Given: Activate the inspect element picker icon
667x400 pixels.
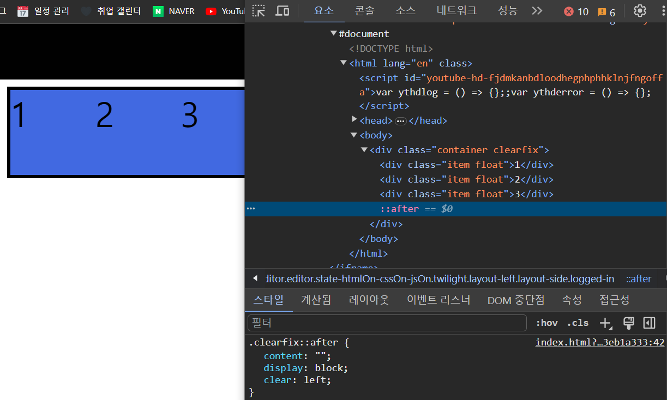Looking at the screenshot, I should tap(259, 11).
